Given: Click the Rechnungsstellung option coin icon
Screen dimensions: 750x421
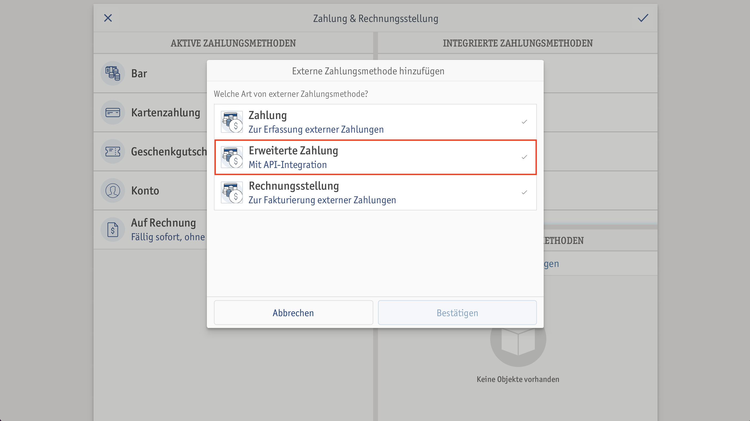Looking at the screenshot, I should click(x=232, y=193).
